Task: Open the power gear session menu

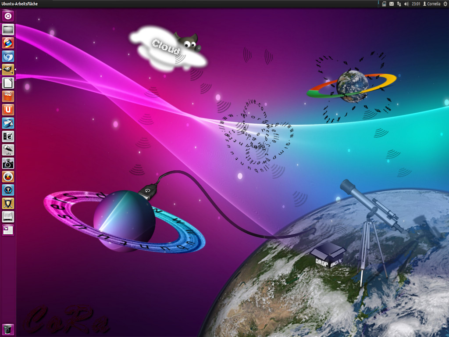Action: click(445, 4)
